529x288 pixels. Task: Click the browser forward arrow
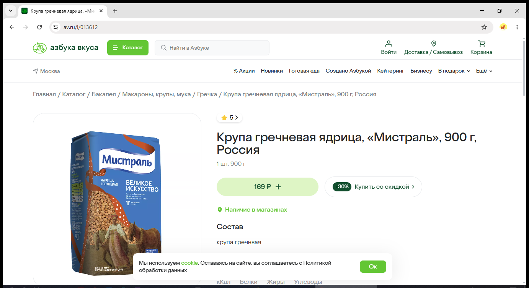coord(26,27)
